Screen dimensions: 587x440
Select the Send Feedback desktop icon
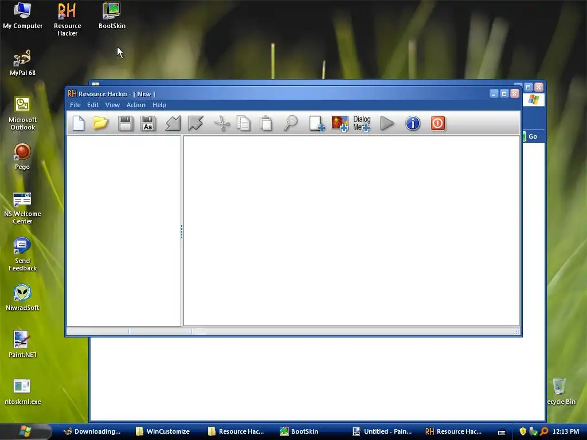point(22,254)
